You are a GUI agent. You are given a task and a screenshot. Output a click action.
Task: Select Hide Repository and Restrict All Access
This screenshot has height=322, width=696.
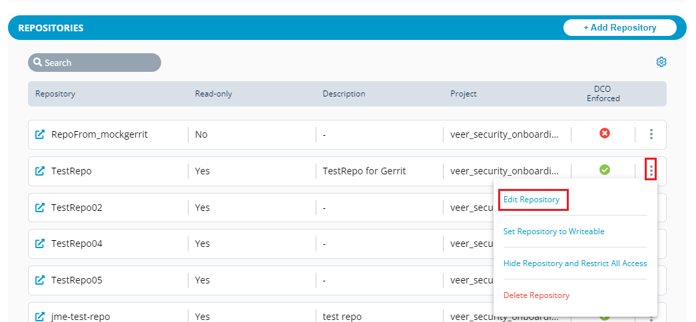click(575, 263)
